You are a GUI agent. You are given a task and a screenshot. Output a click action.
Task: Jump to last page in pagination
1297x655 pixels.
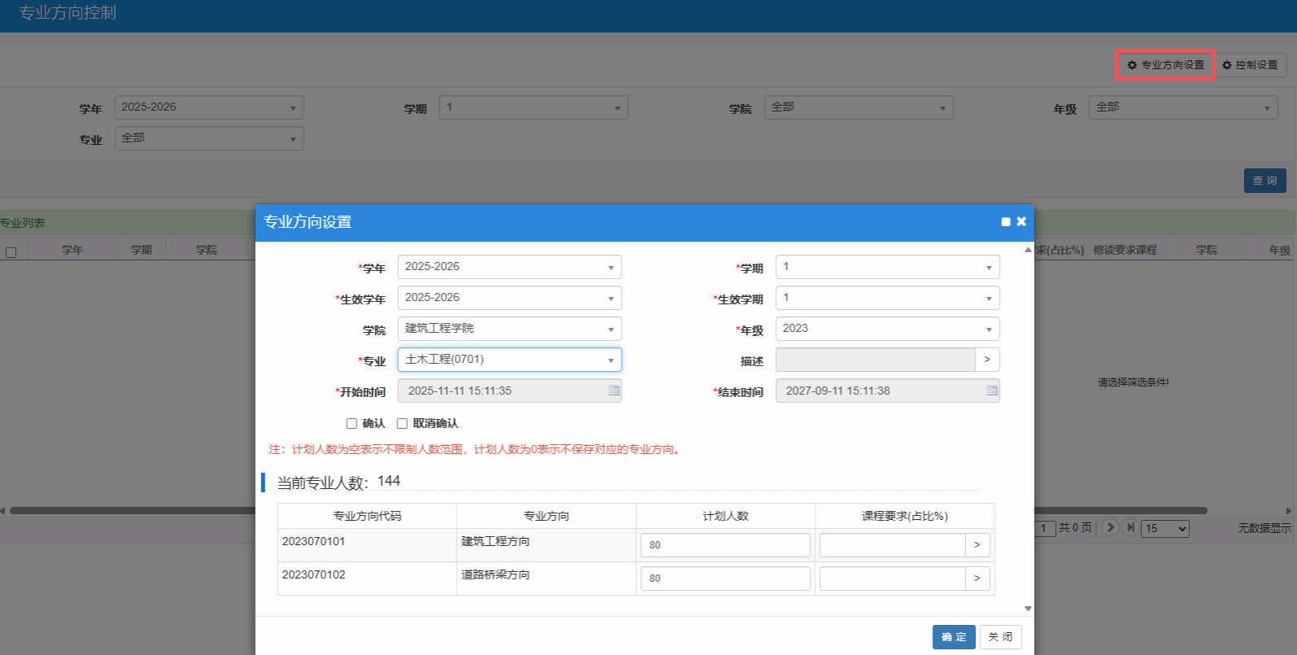click(x=1130, y=528)
